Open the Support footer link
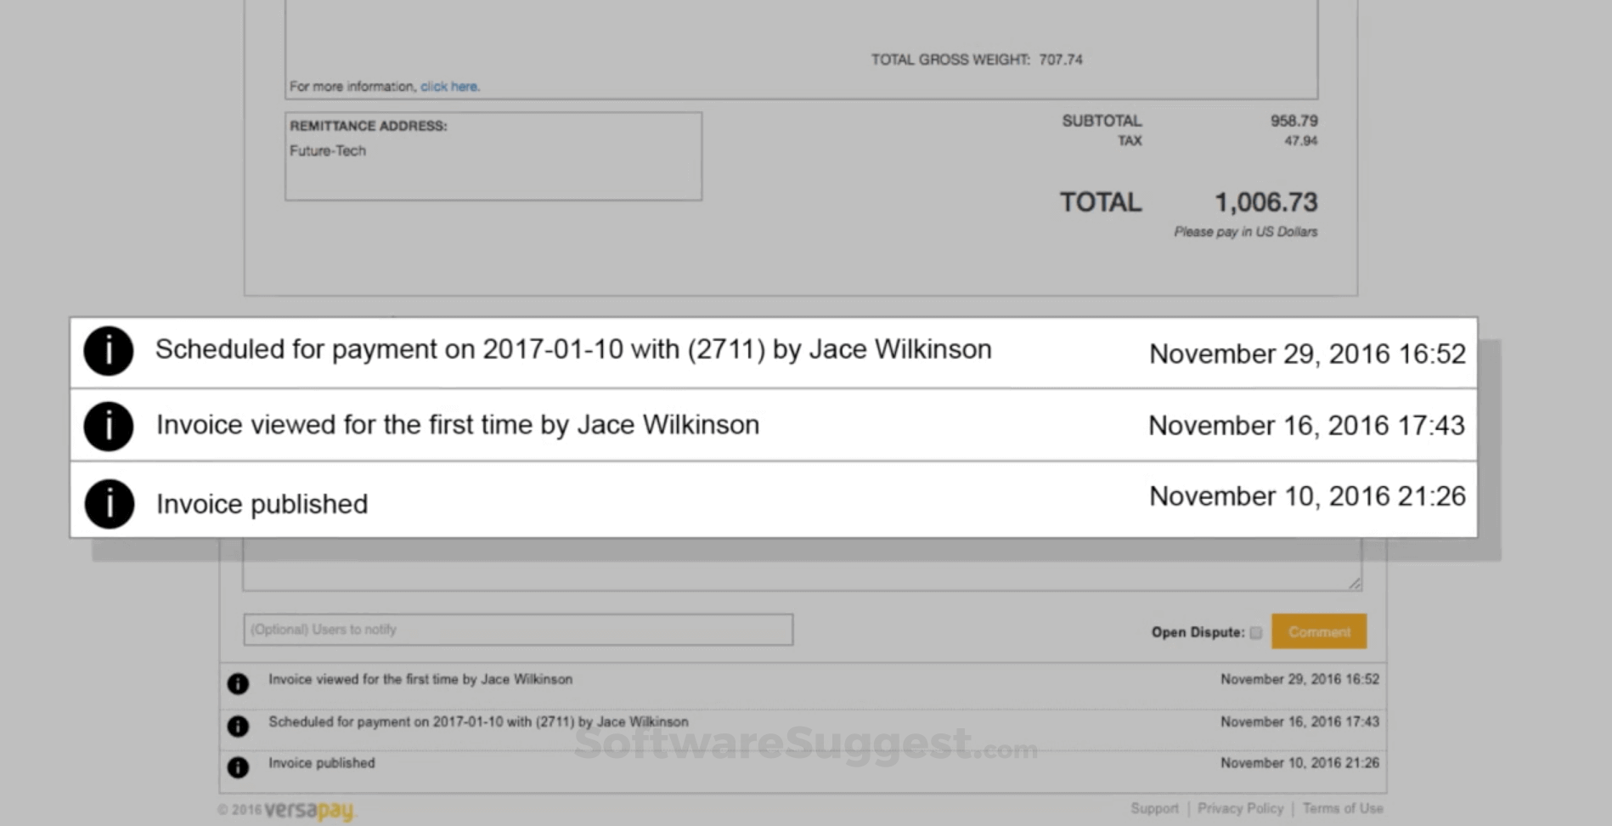Image resolution: width=1612 pixels, height=826 pixels. (1154, 808)
